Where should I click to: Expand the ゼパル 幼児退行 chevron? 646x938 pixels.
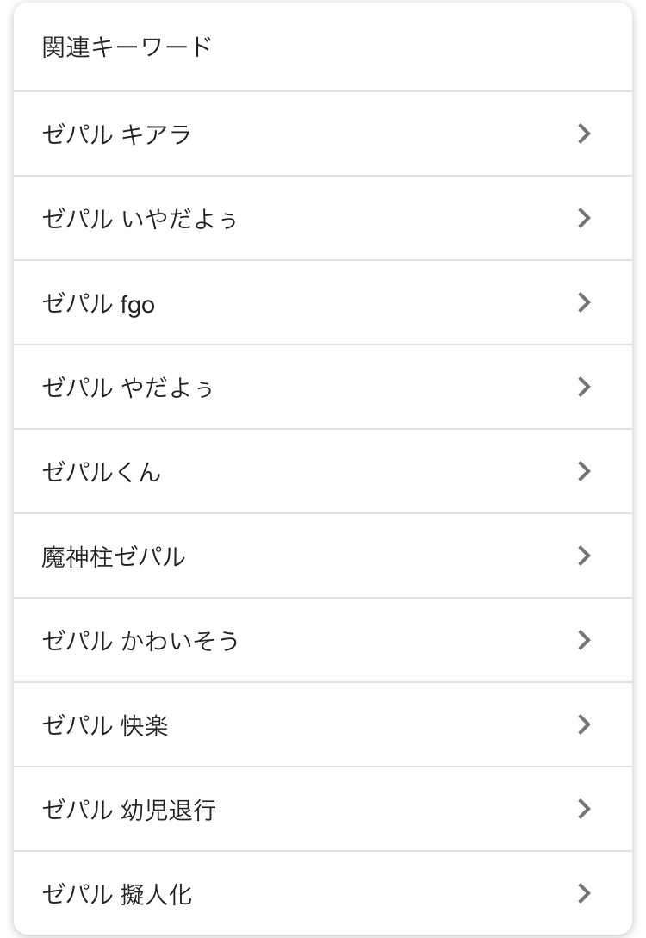pos(584,809)
